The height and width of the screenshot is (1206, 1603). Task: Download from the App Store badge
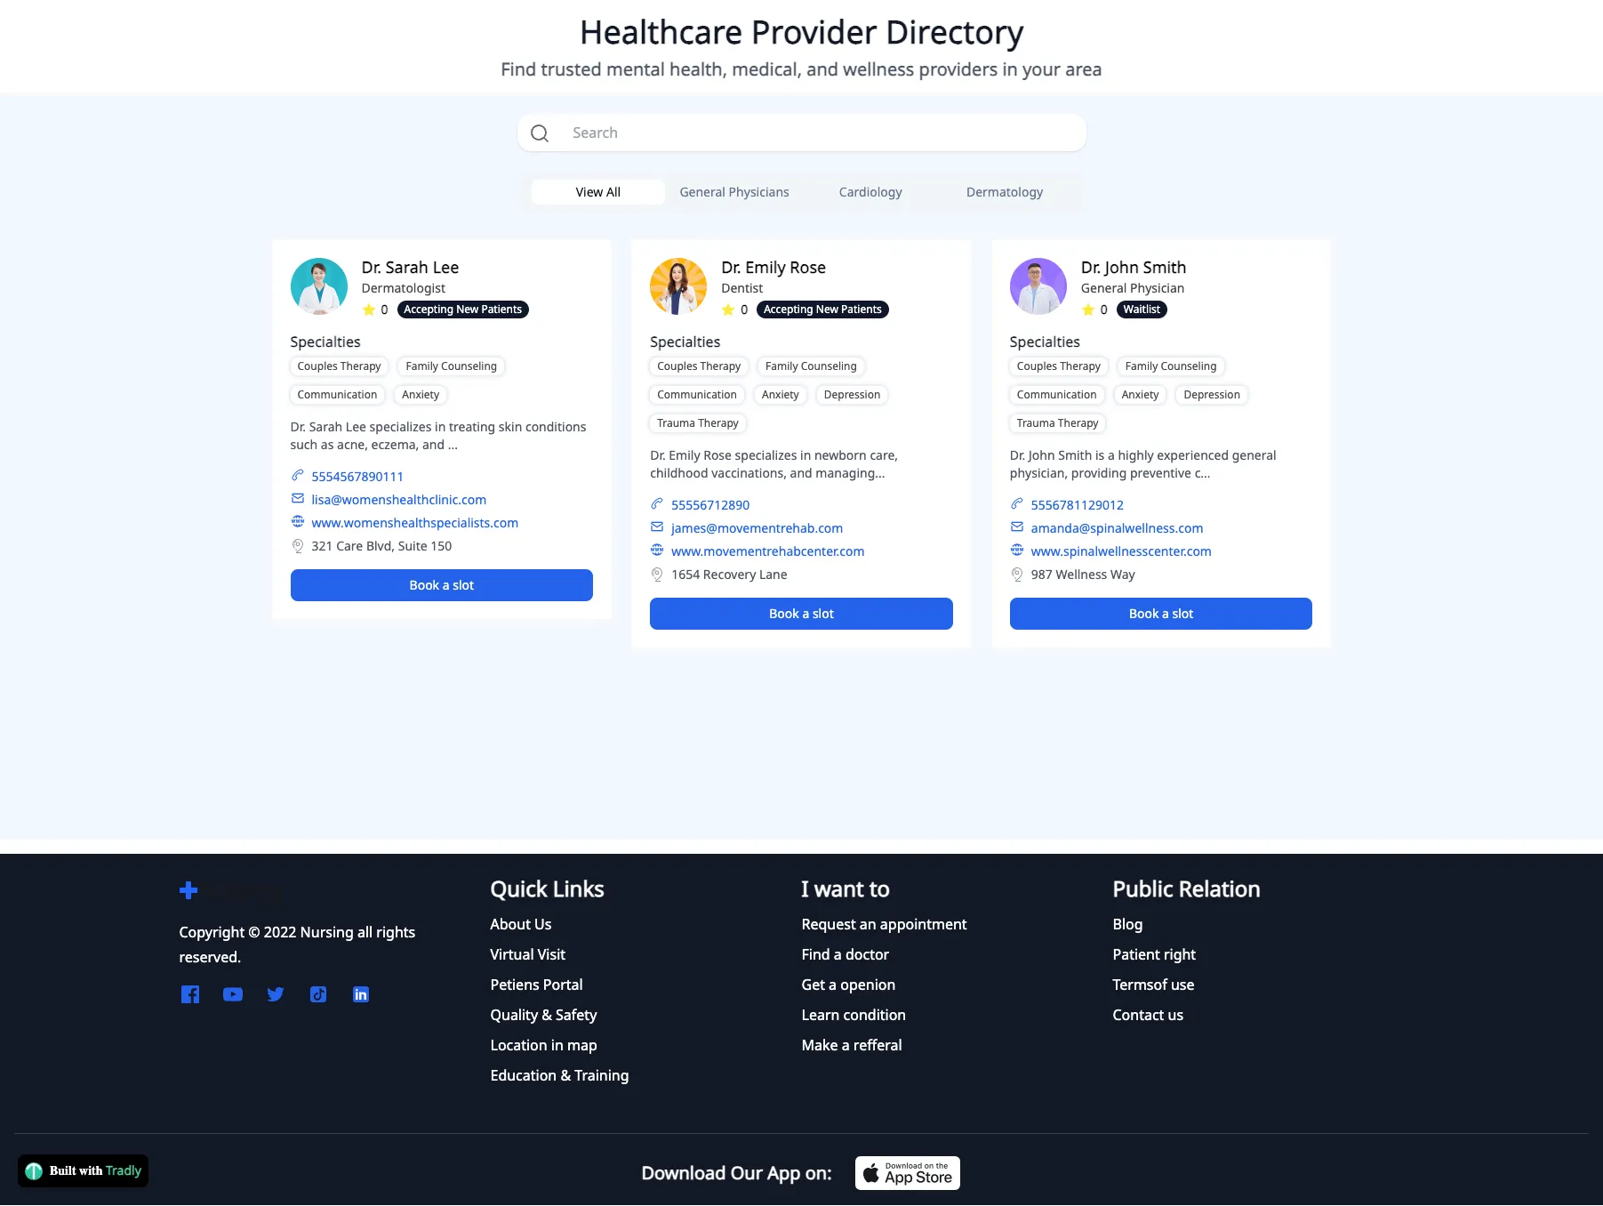907,1173
